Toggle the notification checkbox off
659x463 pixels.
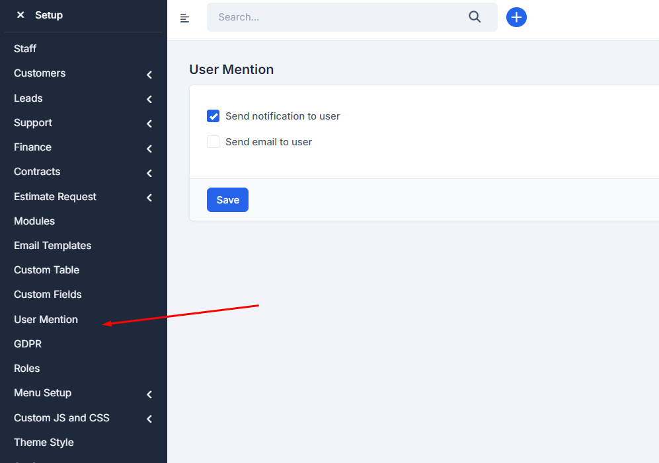(x=213, y=116)
